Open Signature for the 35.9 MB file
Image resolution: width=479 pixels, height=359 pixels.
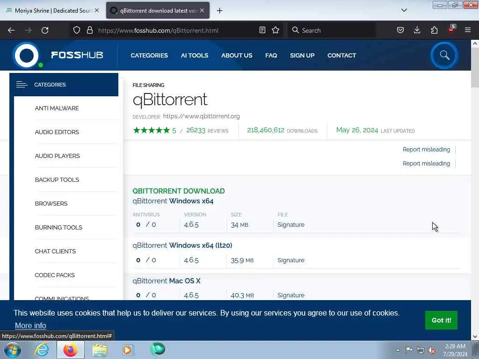coord(291,260)
